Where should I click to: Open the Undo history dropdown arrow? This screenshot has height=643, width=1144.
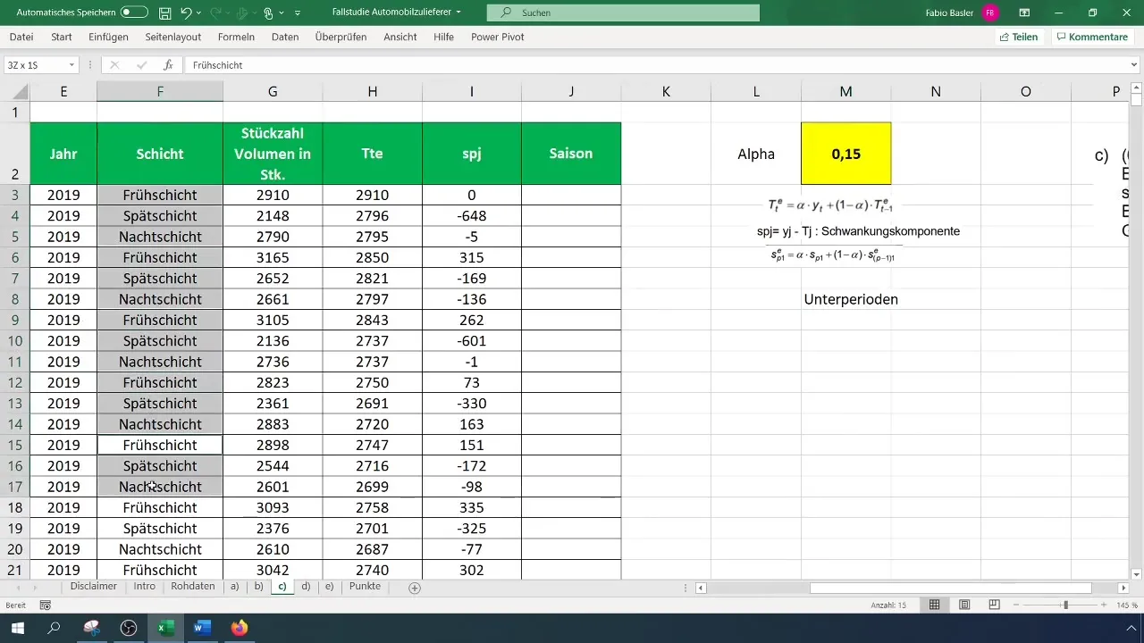[x=200, y=13]
